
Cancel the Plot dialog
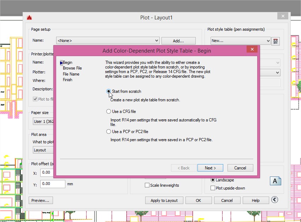(x=227, y=200)
